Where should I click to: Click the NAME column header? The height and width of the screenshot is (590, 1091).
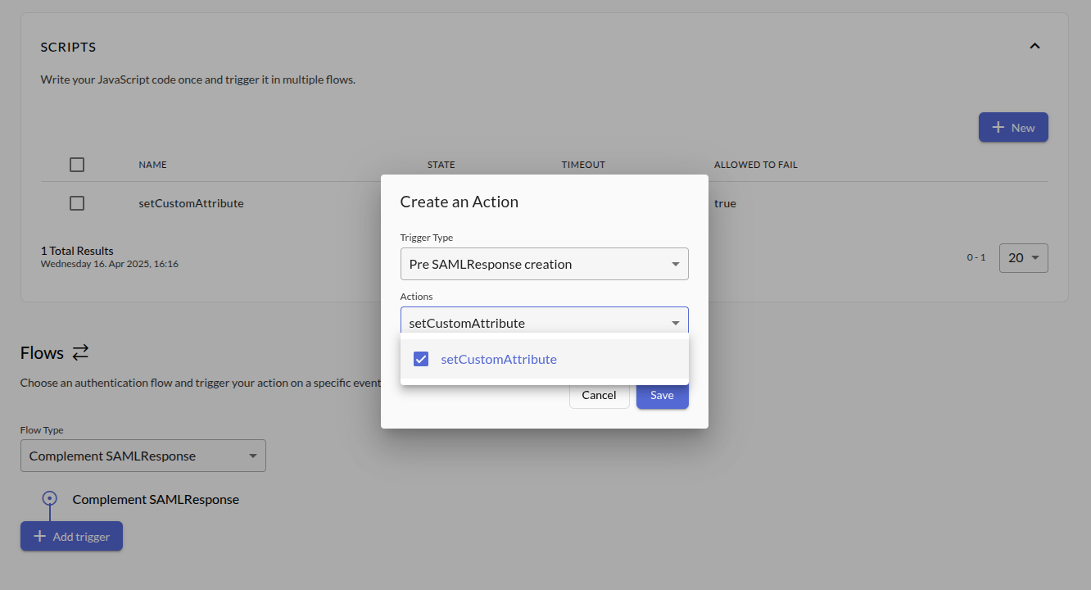(x=152, y=165)
